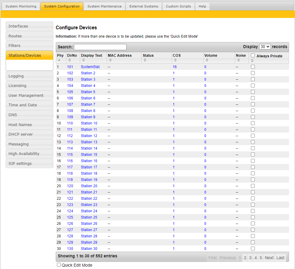Select User Management in sidebar
This screenshot has height=269, width=295.
pyautogui.click(x=26, y=96)
